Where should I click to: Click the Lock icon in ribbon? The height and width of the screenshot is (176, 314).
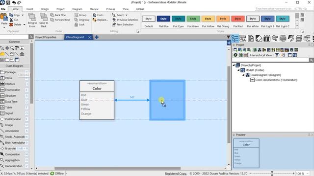[x=76, y=24]
